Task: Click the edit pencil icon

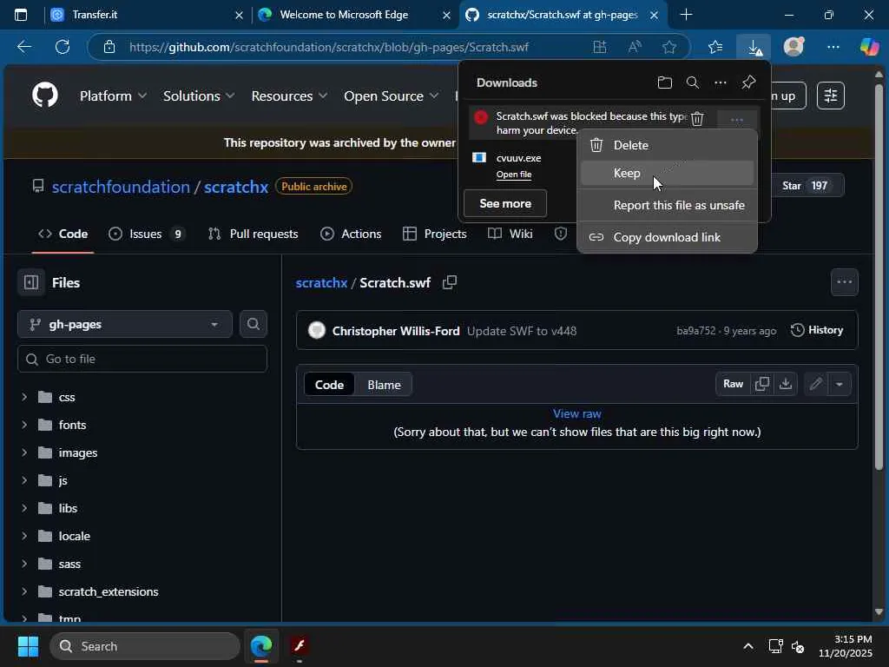Action: pos(815,384)
